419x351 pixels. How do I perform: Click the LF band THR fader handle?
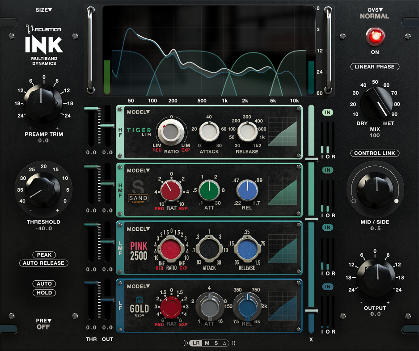point(91,282)
